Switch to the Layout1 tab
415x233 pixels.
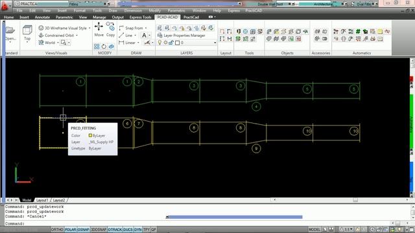coord(42,200)
